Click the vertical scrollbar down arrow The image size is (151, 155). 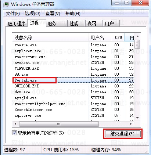(137, 118)
